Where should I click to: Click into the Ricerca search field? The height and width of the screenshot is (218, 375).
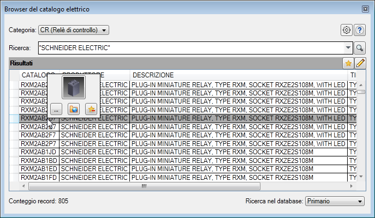192,48
